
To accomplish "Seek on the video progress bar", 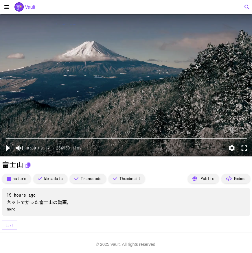I will (126, 138).
